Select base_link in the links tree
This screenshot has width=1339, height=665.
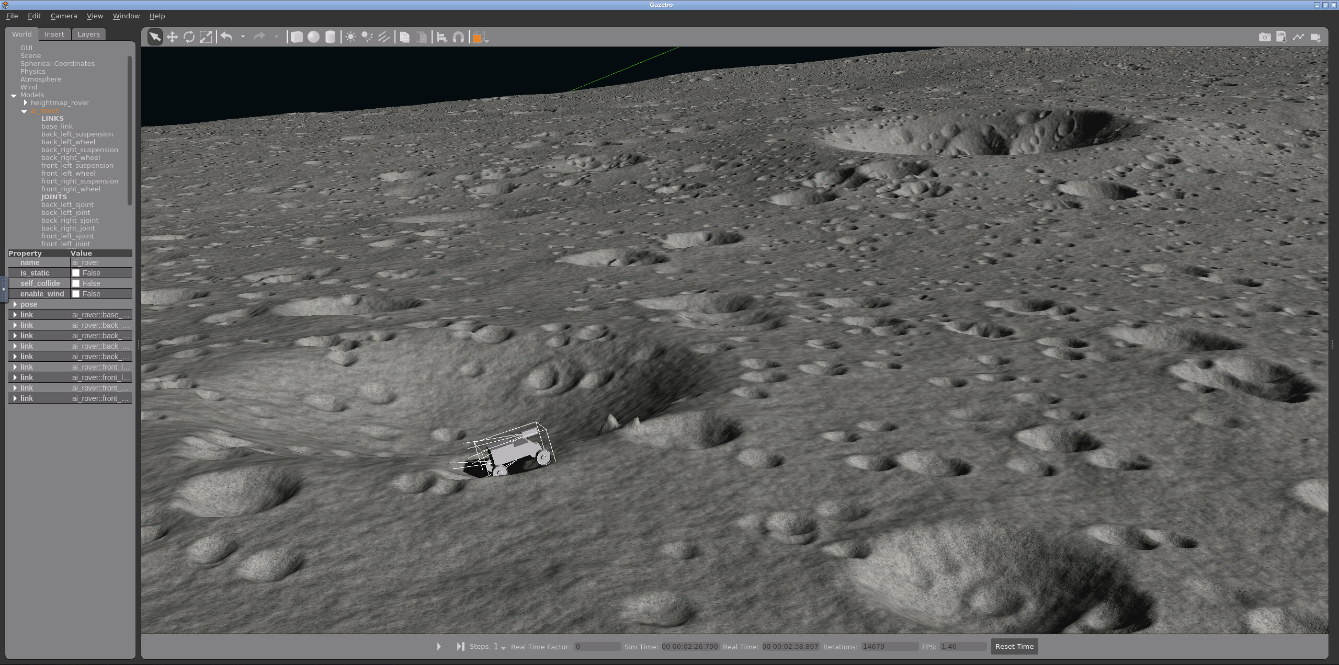point(57,126)
